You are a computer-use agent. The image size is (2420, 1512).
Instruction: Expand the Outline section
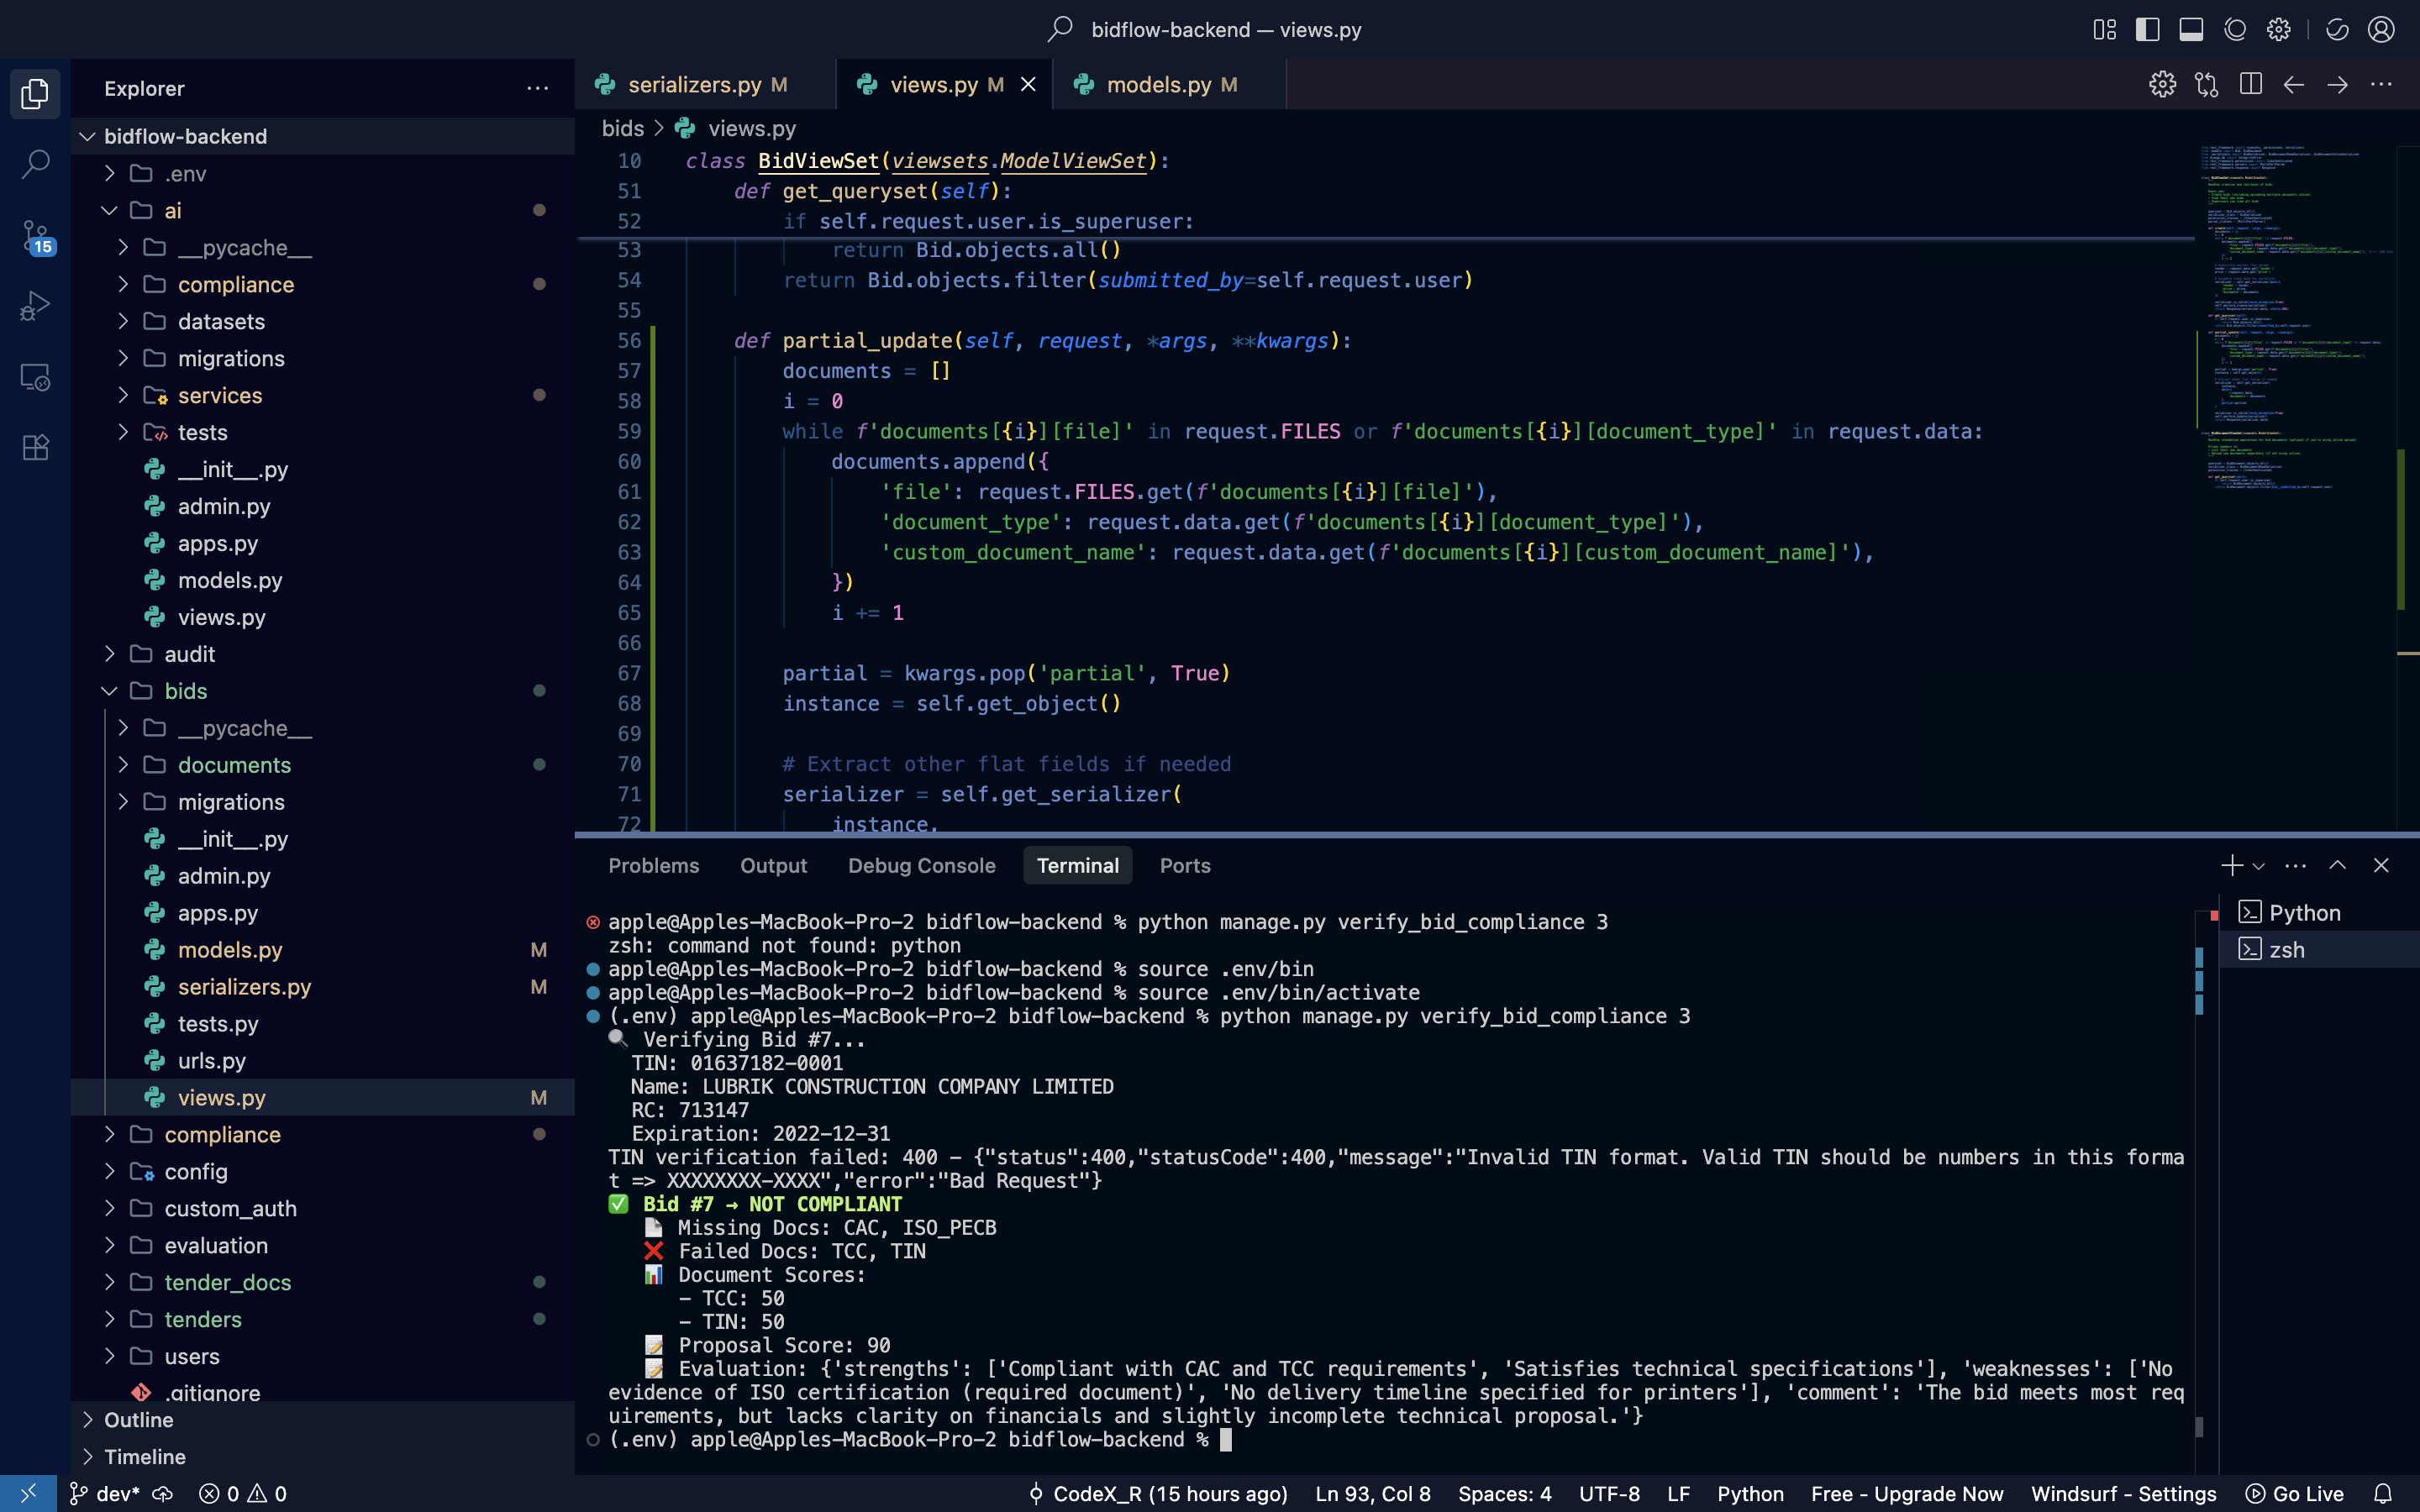pos(322,1420)
